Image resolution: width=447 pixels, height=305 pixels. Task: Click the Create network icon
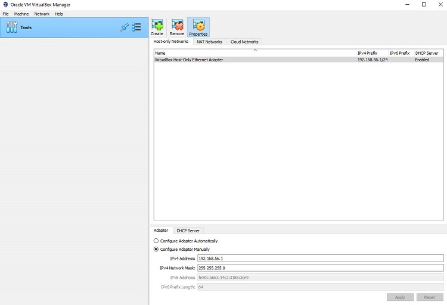click(157, 25)
